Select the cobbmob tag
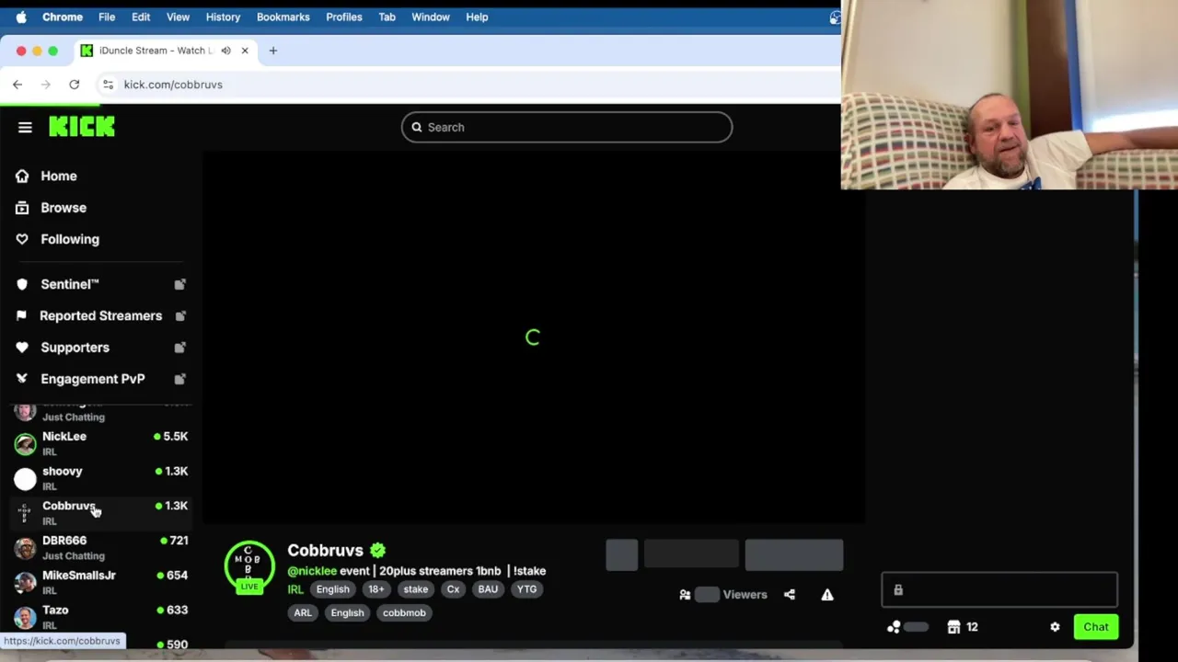Screen dimensions: 1178x662 click(404, 612)
